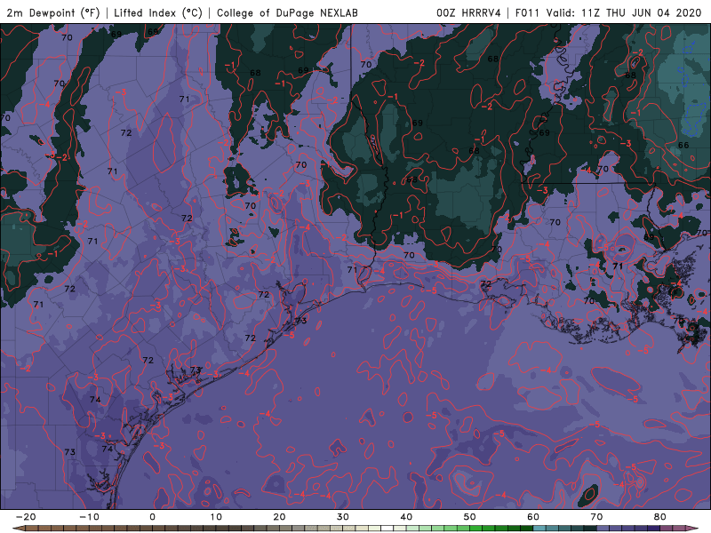
Task: Click the "60" color scale tick label
Action: pyautogui.click(x=533, y=517)
